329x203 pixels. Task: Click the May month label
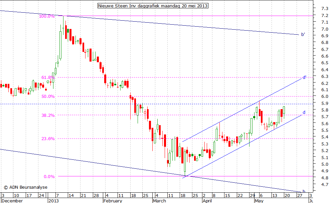[x=259, y=201]
